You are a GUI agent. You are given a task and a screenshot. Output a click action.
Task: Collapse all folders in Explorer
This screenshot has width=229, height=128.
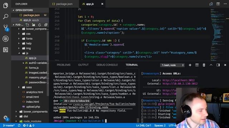pos(46,25)
